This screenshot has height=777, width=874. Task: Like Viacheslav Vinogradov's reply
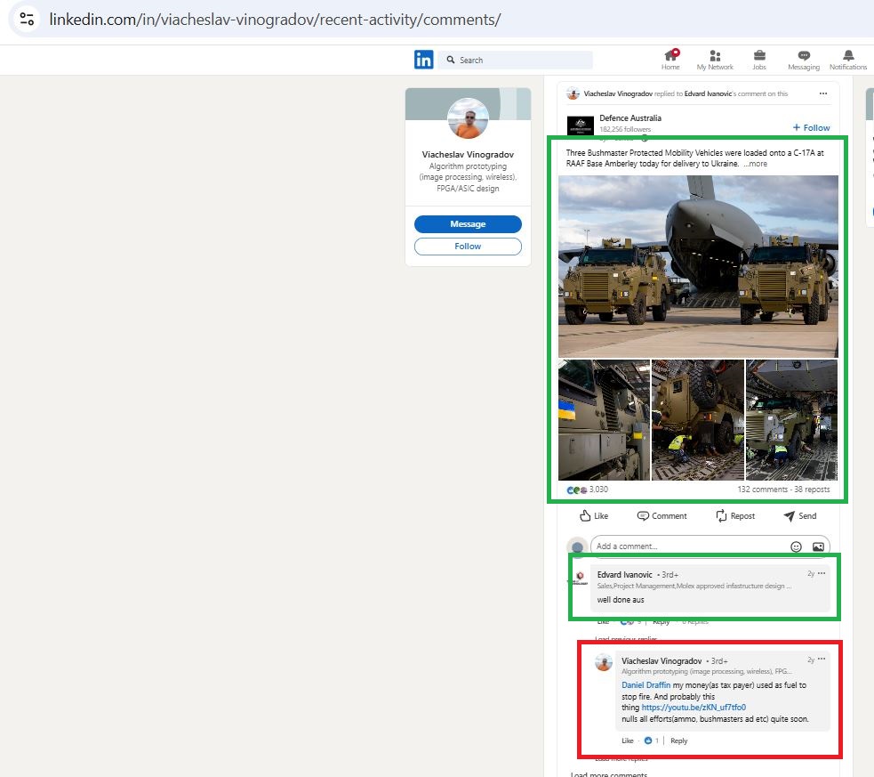coord(628,741)
